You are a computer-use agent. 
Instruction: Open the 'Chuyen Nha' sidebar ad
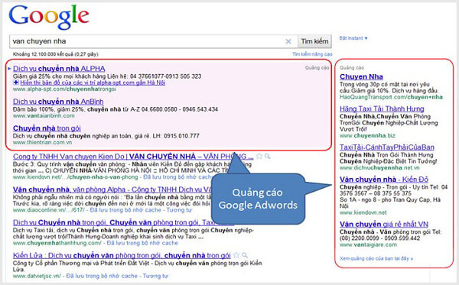(x=361, y=77)
